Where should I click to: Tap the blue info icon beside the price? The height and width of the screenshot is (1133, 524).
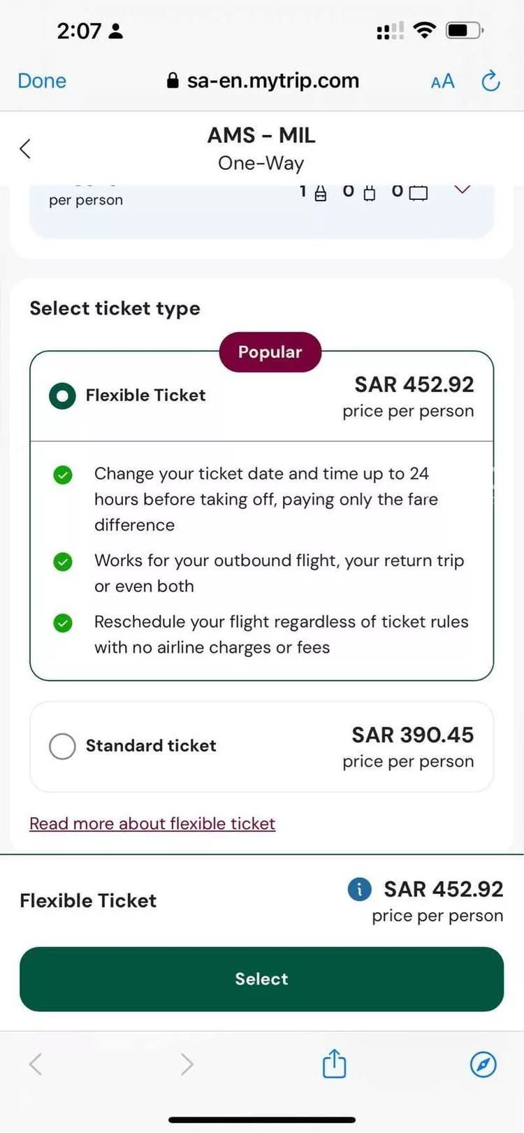tap(359, 889)
